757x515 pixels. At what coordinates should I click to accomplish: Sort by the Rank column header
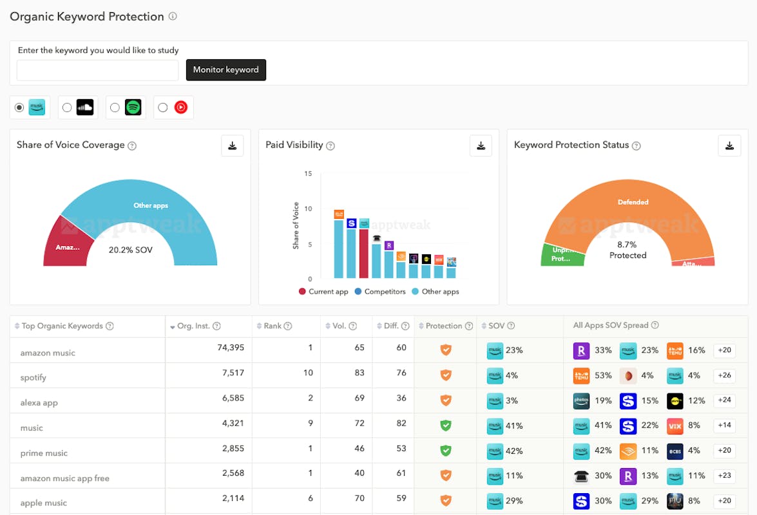[273, 326]
